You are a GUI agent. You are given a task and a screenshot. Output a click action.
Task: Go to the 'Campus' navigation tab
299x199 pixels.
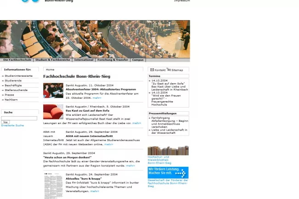(138, 60)
